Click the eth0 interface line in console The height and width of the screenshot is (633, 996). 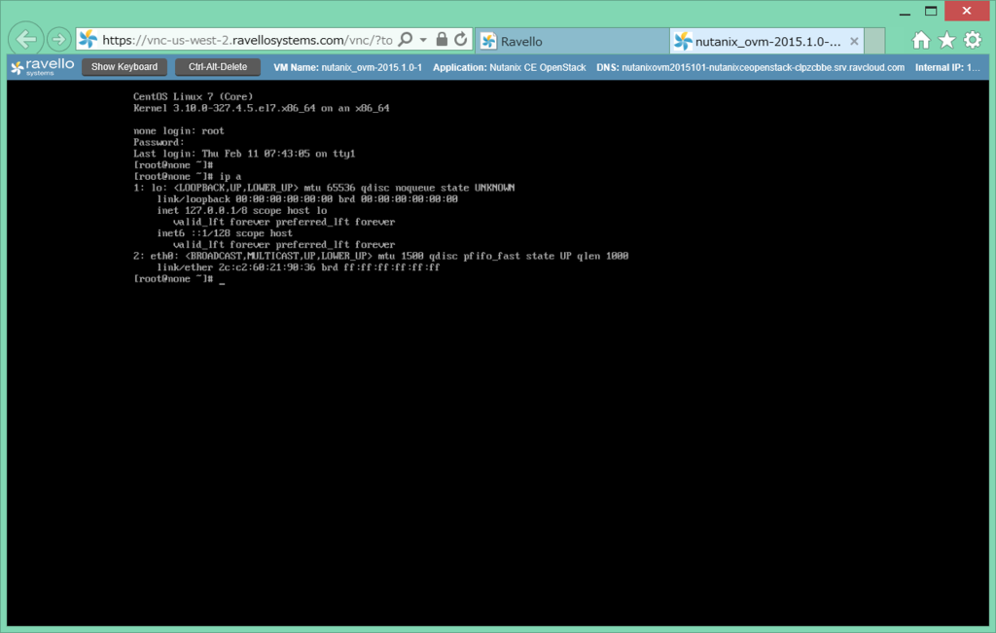[x=380, y=256]
